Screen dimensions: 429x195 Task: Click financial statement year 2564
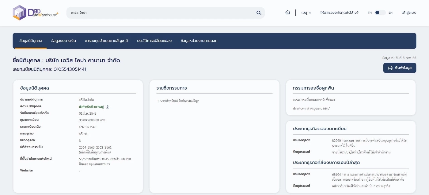coord(82,147)
